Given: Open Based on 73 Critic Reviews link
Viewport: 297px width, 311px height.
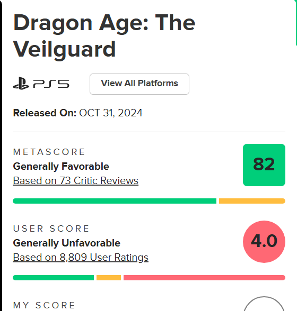Looking at the screenshot, I should (76, 181).
